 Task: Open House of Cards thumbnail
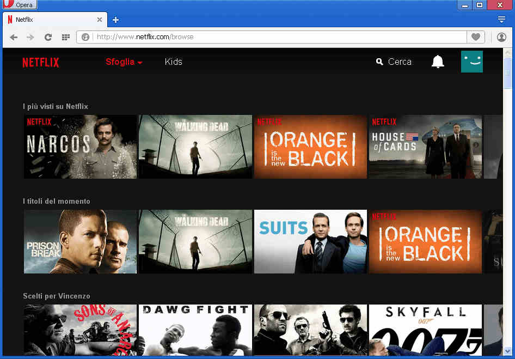[425, 147]
